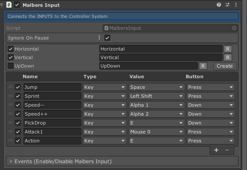Open the Type dropdown for Jump
Image resolution: width=247 pixels, height=170 pixels.
[x=105, y=87]
